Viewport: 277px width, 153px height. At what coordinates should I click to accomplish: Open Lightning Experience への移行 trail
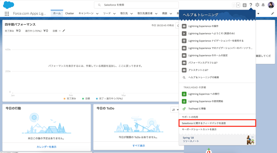[x=204, y=94]
